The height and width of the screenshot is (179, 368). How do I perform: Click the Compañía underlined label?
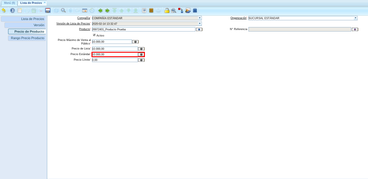[x=84, y=18]
